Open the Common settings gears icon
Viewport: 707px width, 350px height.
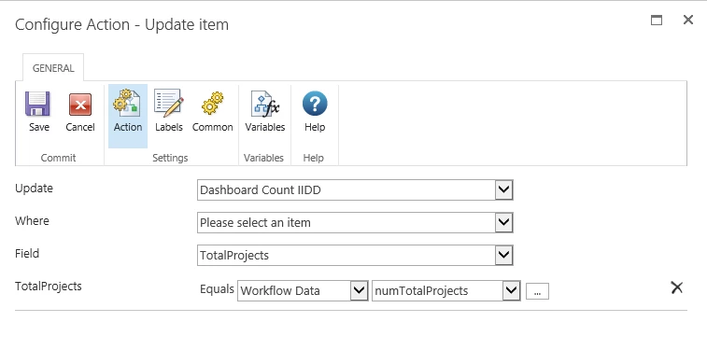212,104
